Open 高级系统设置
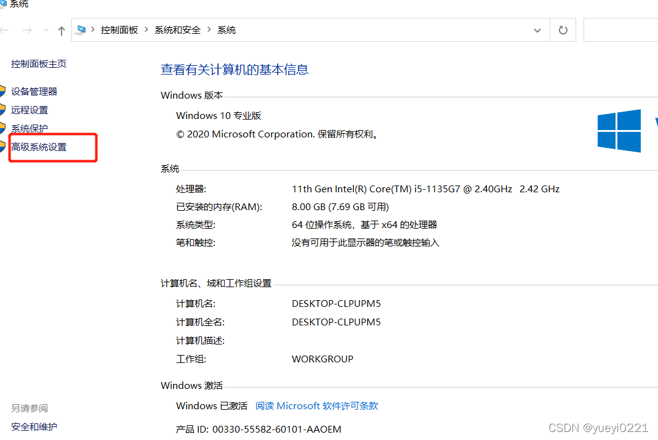658x440 pixels. (39, 147)
